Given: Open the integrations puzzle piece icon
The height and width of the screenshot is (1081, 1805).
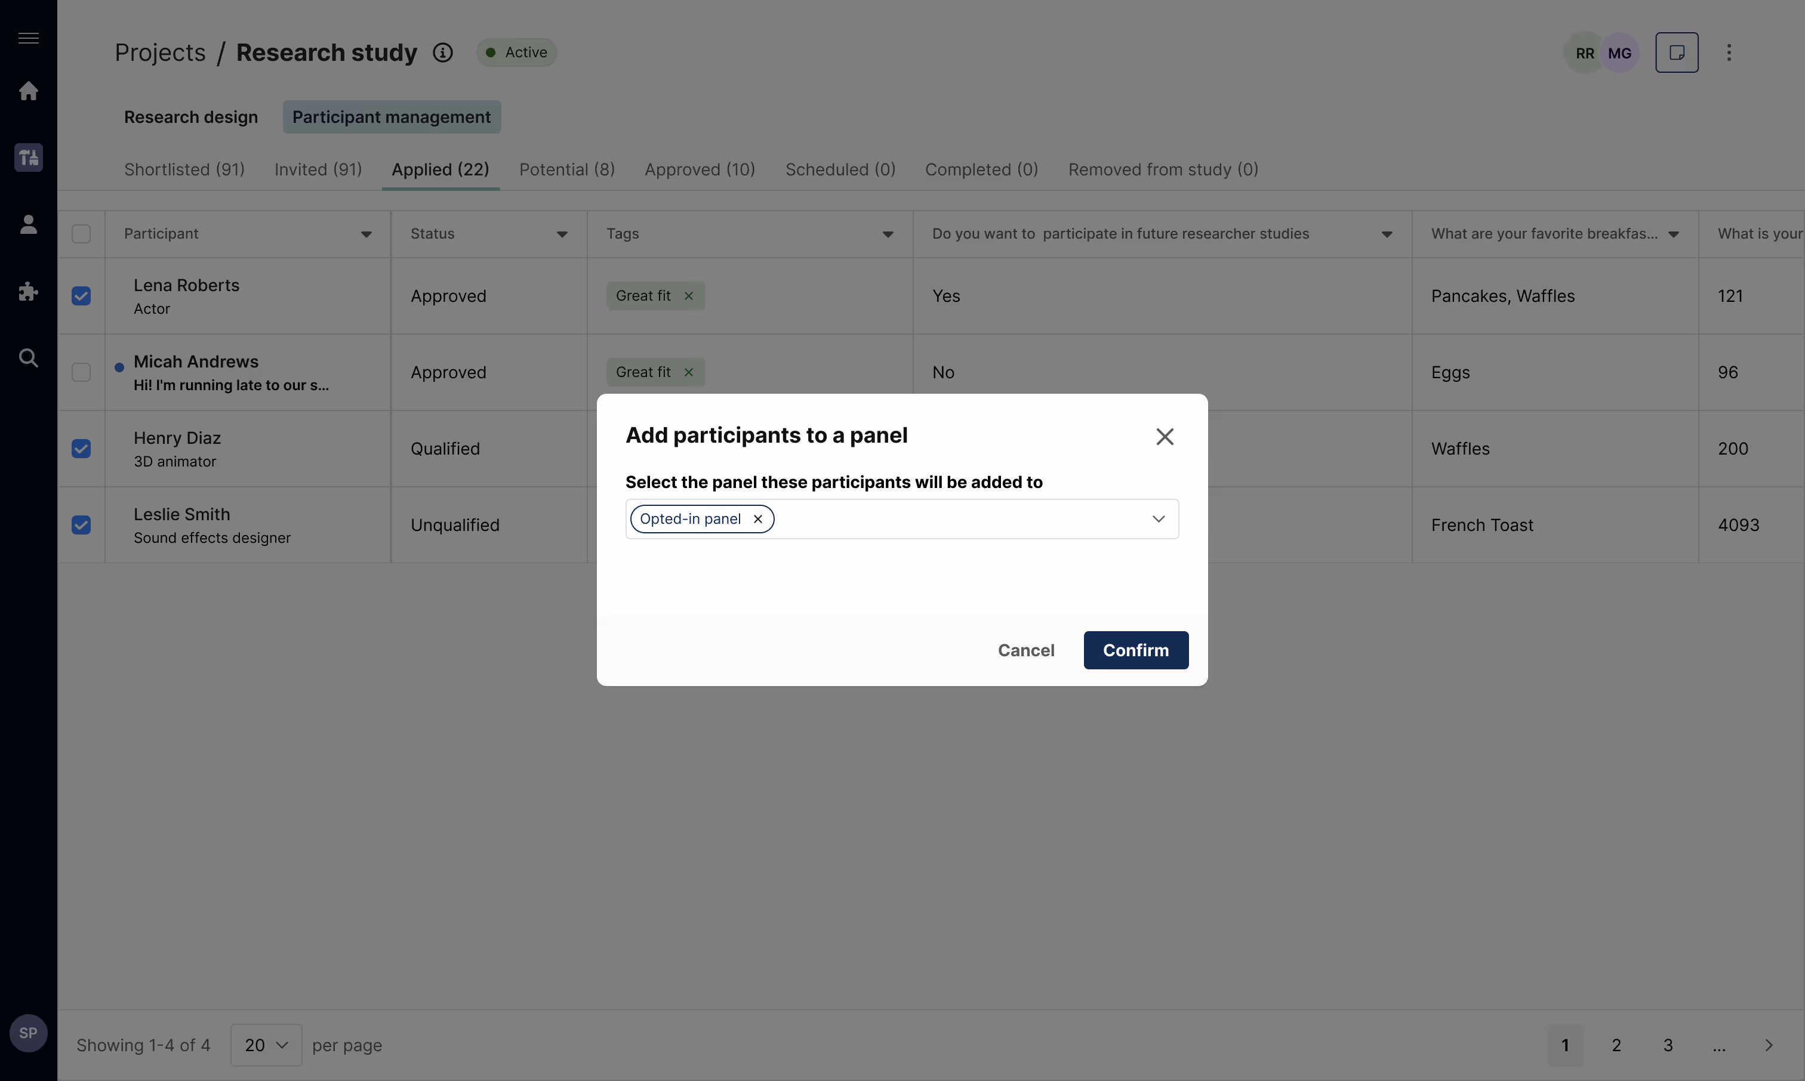Looking at the screenshot, I should (x=29, y=291).
